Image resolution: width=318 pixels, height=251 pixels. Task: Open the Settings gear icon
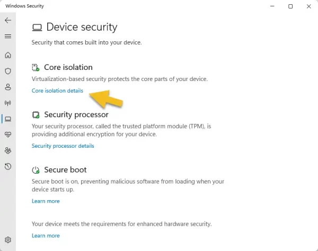tap(8, 240)
